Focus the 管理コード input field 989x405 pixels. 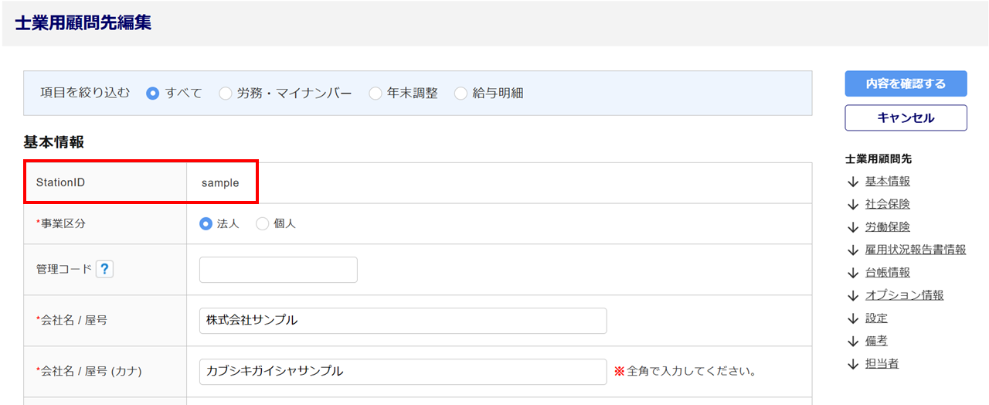click(x=278, y=270)
